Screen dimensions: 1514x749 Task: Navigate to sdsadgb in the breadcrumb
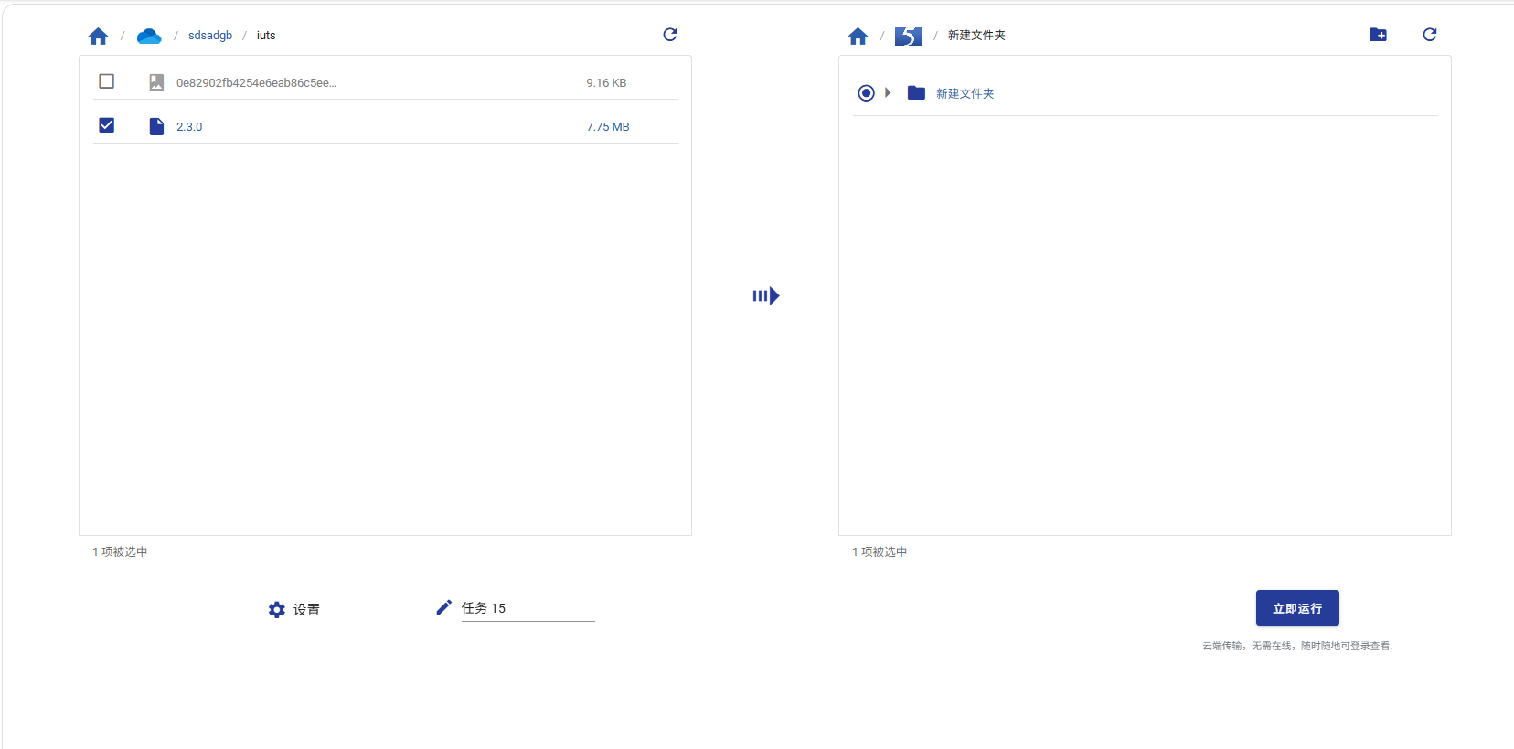[210, 36]
